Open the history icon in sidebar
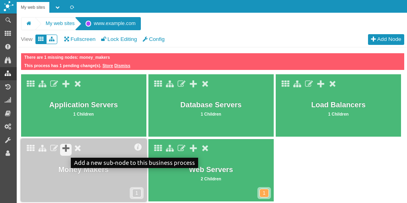The height and width of the screenshot is (203, 407). click(8, 87)
